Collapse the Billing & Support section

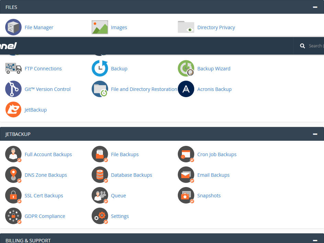(x=315, y=240)
